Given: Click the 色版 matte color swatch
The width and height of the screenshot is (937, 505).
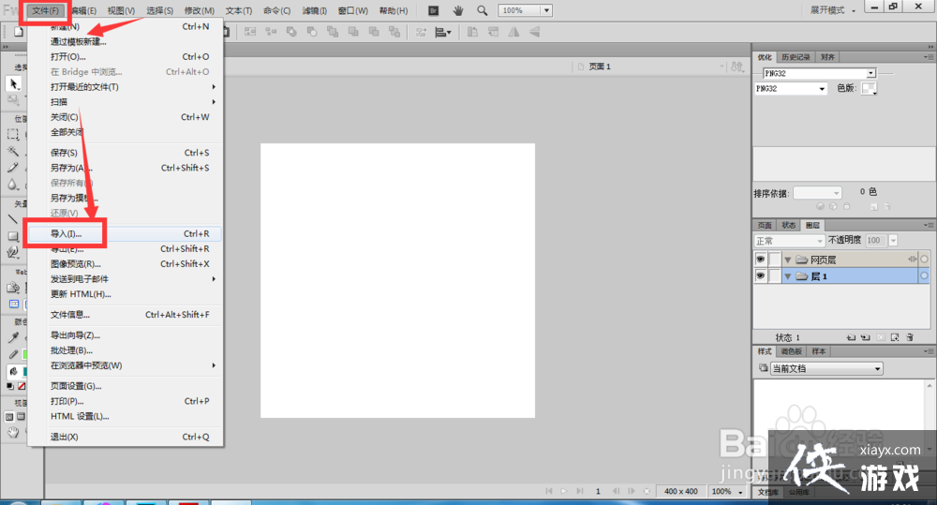Looking at the screenshot, I should 869,88.
